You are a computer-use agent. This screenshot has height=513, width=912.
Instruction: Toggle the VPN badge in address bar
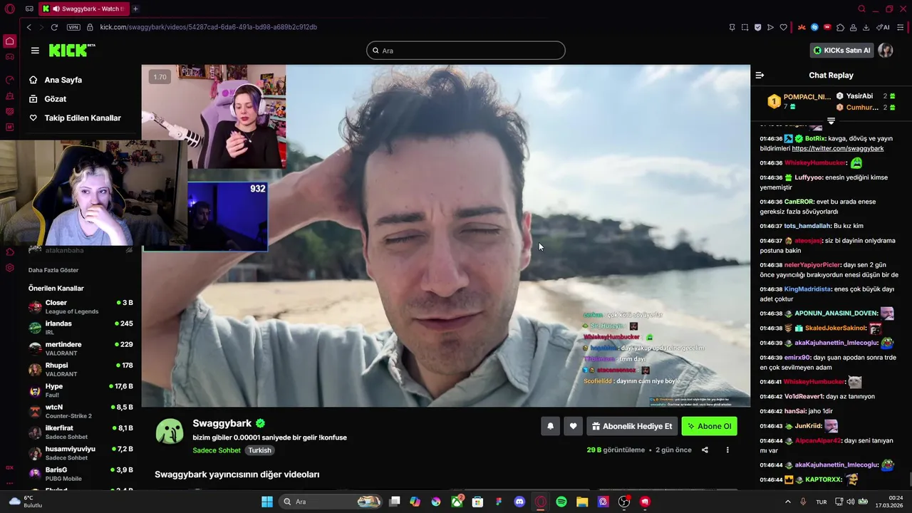click(73, 27)
